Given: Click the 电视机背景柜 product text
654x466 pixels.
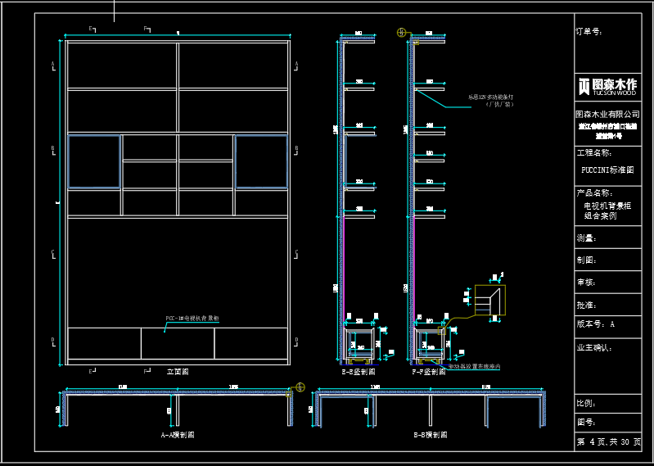Looking at the screenshot, I should (x=607, y=206).
